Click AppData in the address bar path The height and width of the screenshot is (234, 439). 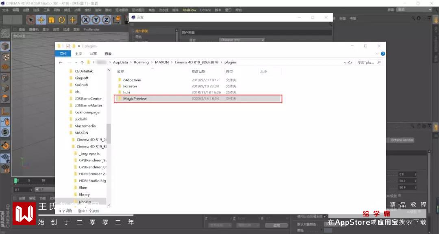point(120,62)
